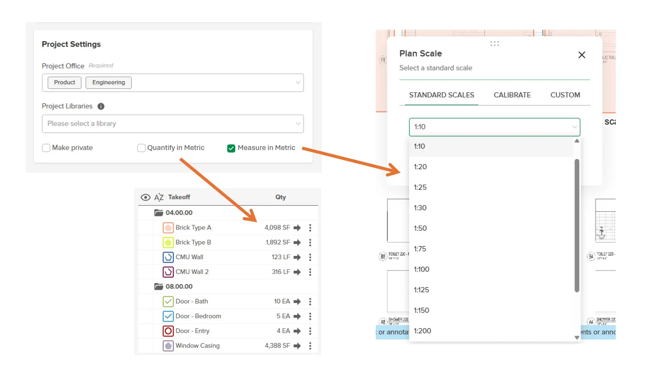This screenshot has height=369, width=656.
Task: Open the CUSTOM scale tab
Action: click(x=565, y=95)
